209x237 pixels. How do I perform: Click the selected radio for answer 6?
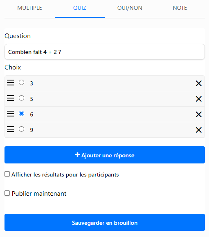pos(22,113)
